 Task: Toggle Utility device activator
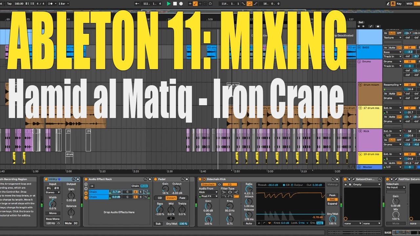coord(46,179)
